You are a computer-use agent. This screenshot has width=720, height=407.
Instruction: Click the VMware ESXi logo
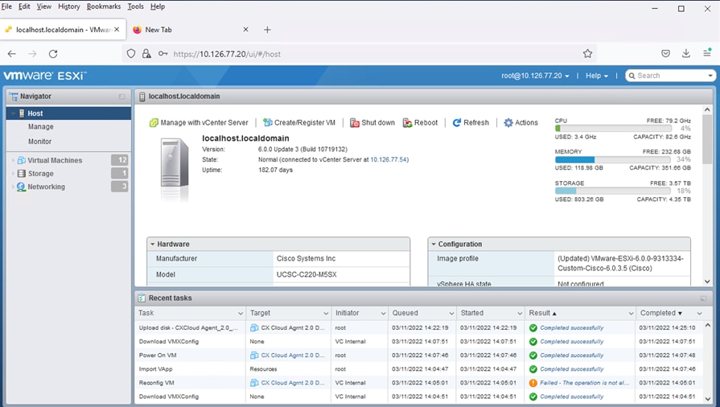pos(44,76)
